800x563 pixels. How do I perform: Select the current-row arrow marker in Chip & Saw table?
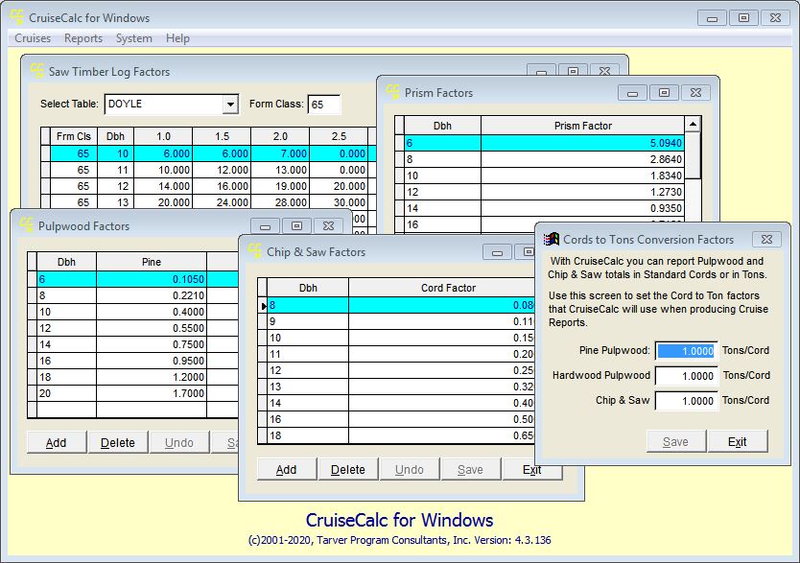click(x=263, y=305)
